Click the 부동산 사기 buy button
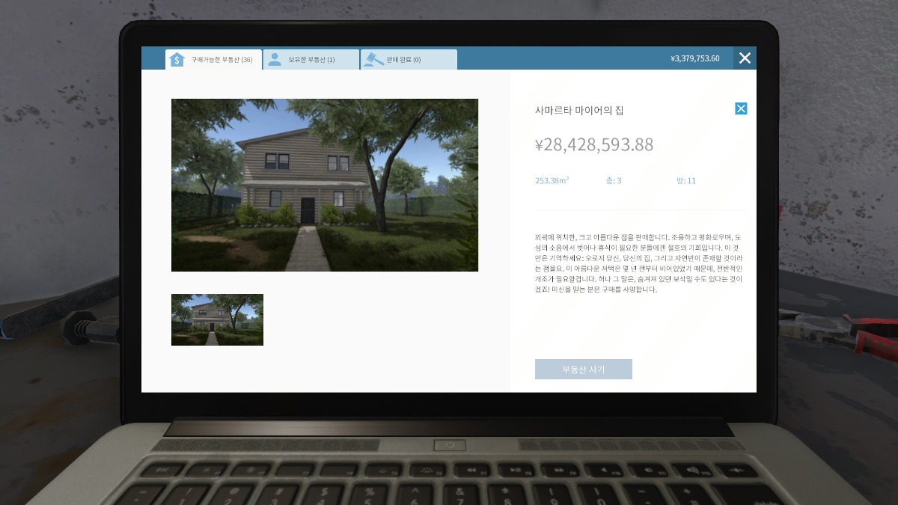 (x=583, y=370)
